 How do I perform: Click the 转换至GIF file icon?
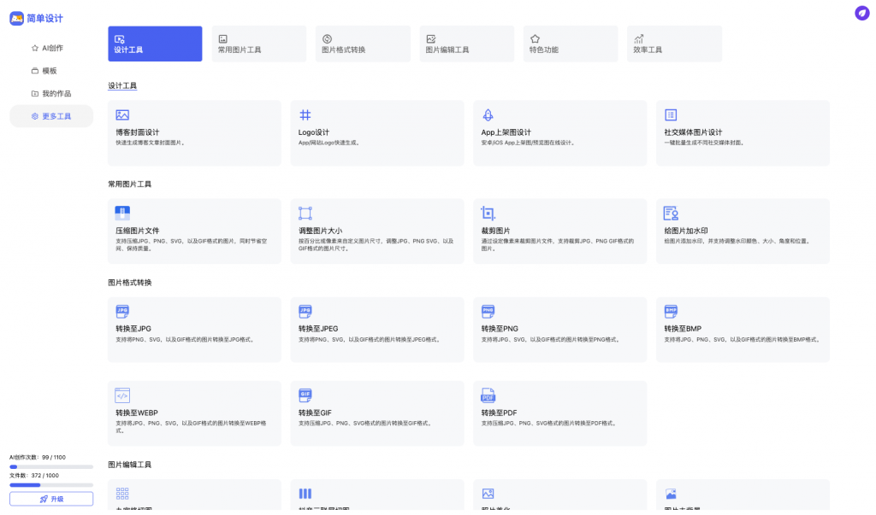click(x=305, y=395)
